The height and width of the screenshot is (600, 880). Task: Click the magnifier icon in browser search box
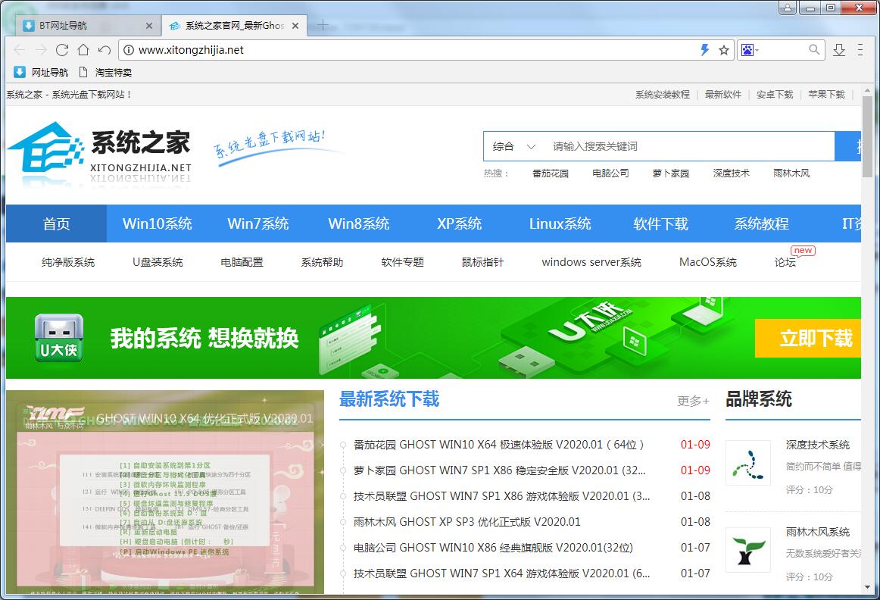pyautogui.click(x=814, y=50)
